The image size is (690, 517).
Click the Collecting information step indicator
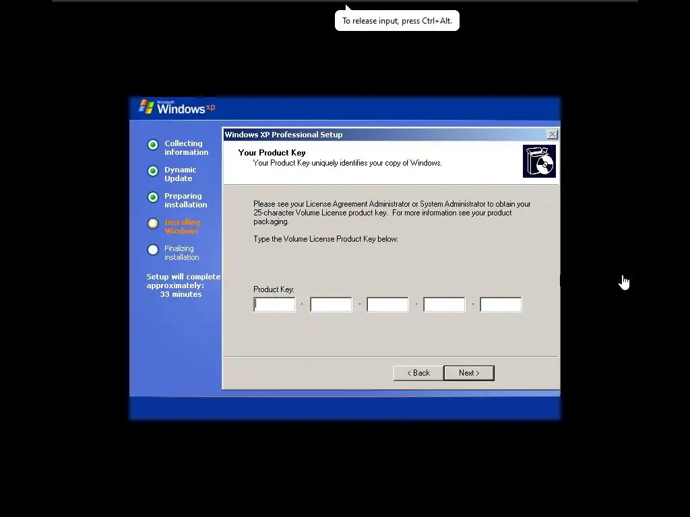point(153,145)
